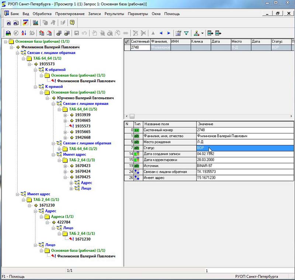The width and height of the screenshot is (295, 280).
Task: Click the funnel filter icon in toolbar
Action: [x=186, y=33]
